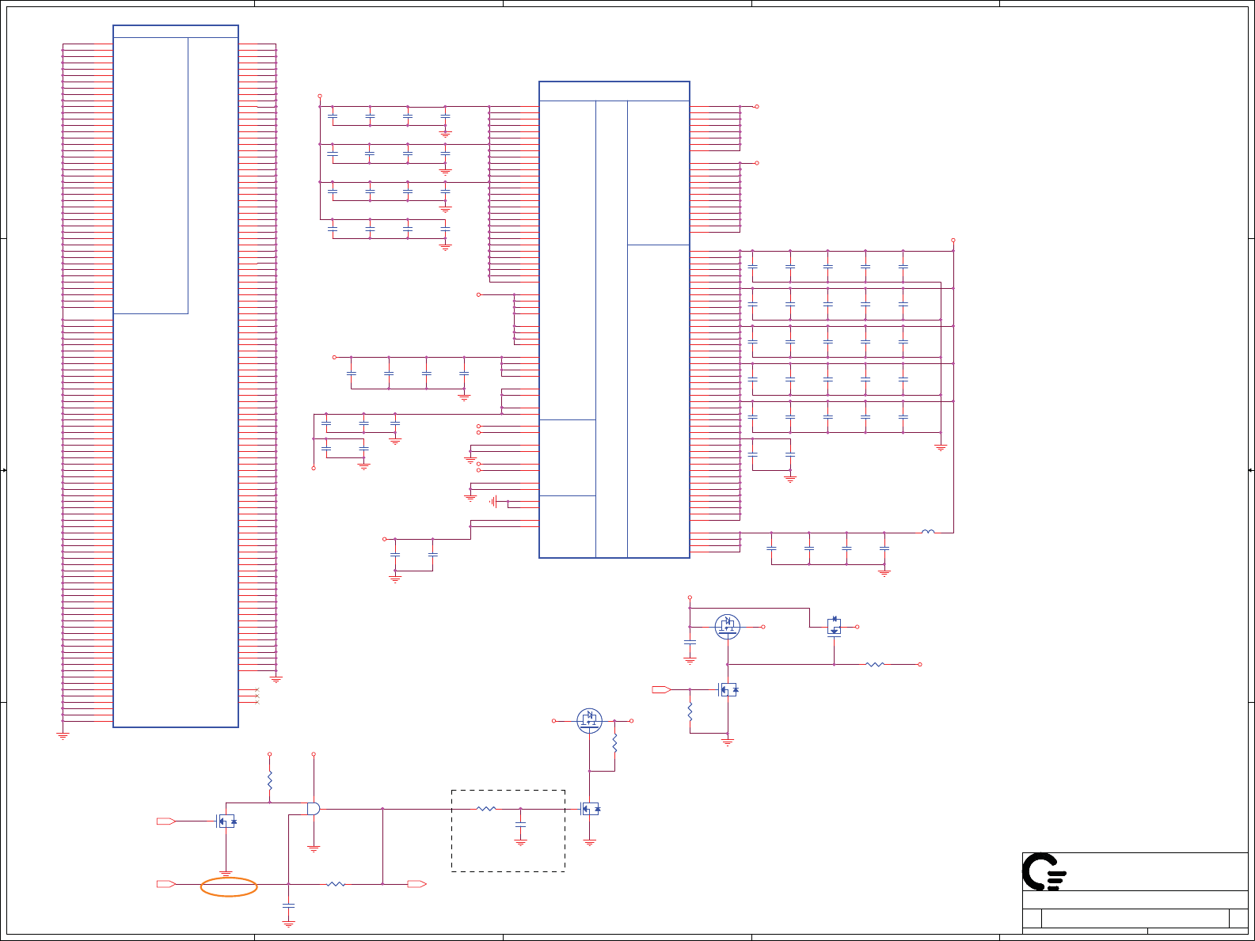Viewport: 1255px width, 941px height.
Task: Select the horizontal resistor feeding the output port
Action: [x=336, y=884]
